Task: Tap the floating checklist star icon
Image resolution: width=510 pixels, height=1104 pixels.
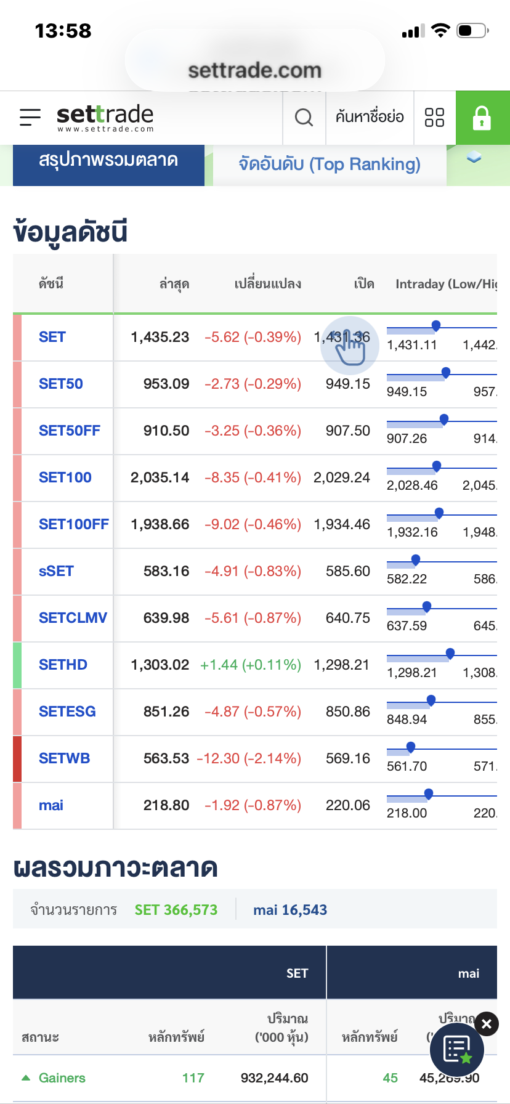Action: click(457, 1049)
